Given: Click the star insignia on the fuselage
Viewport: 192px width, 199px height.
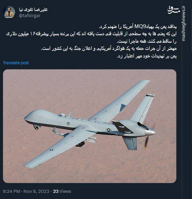Looking at the screenshot, I should point(109,130).
